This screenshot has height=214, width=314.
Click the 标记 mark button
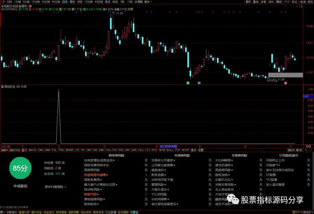point(294,2)
